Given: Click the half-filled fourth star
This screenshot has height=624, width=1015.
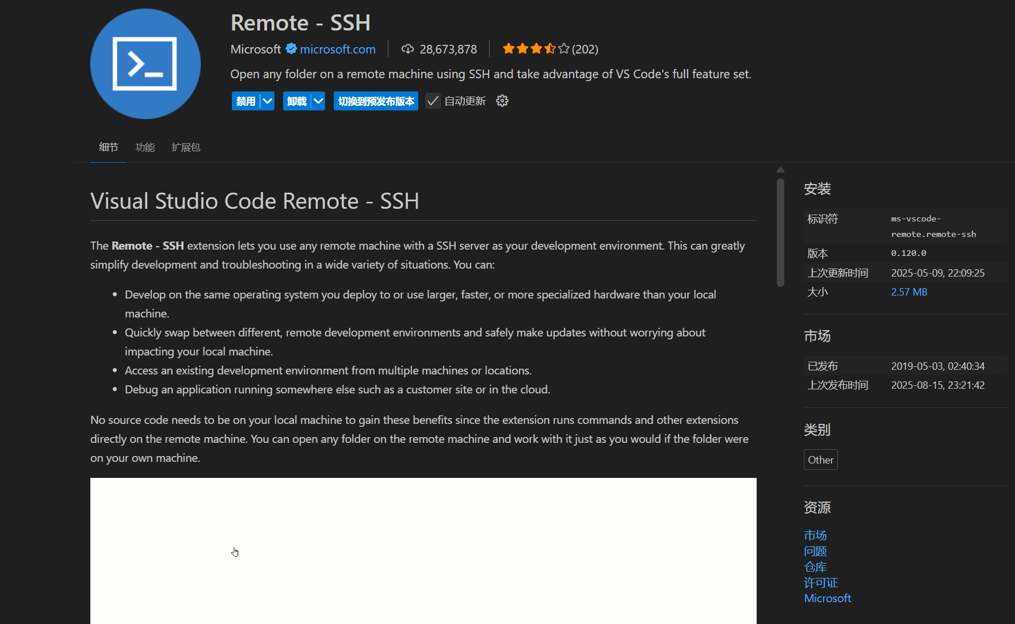Looking at the screenshot, I should tap(550, 49).
